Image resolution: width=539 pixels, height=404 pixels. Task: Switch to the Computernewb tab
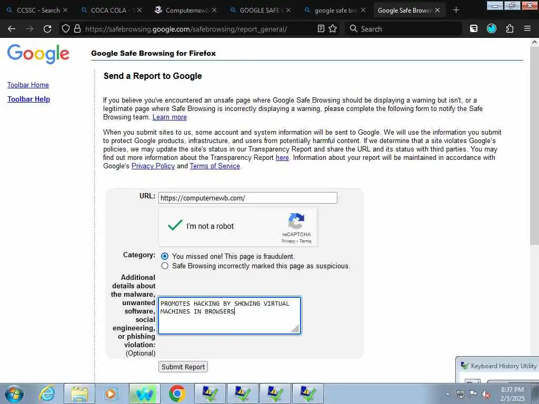pyautogui.click(x=186, y=11)
